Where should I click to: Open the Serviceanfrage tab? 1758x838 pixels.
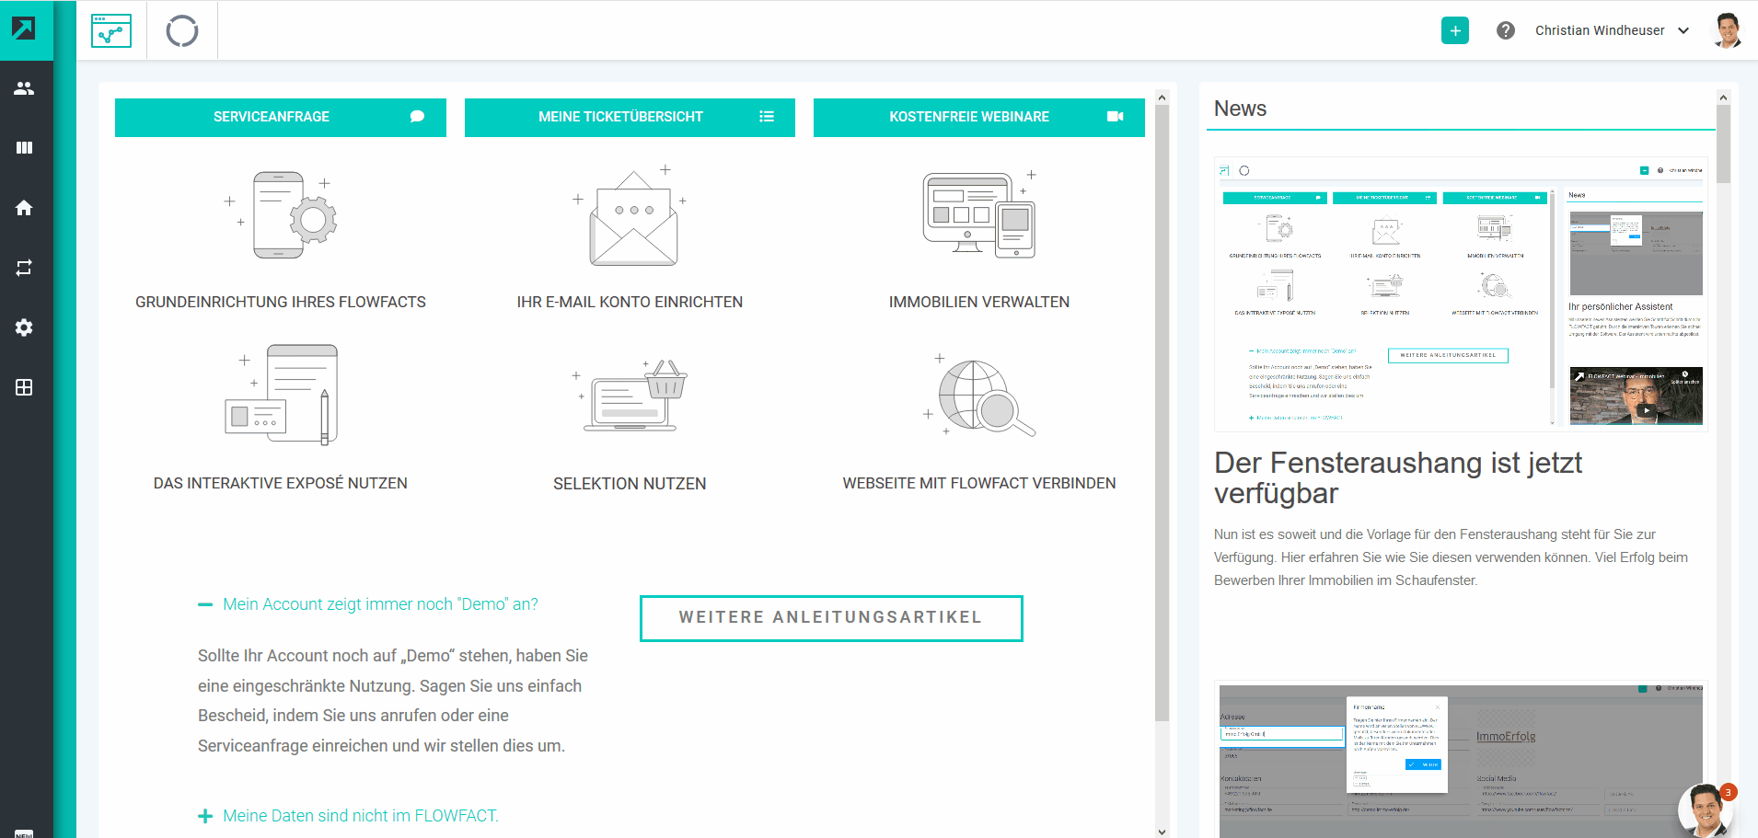click(x=280, y=117)
